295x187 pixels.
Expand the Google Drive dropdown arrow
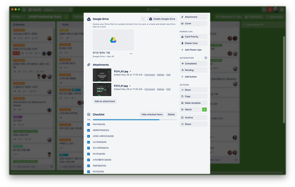143,19
